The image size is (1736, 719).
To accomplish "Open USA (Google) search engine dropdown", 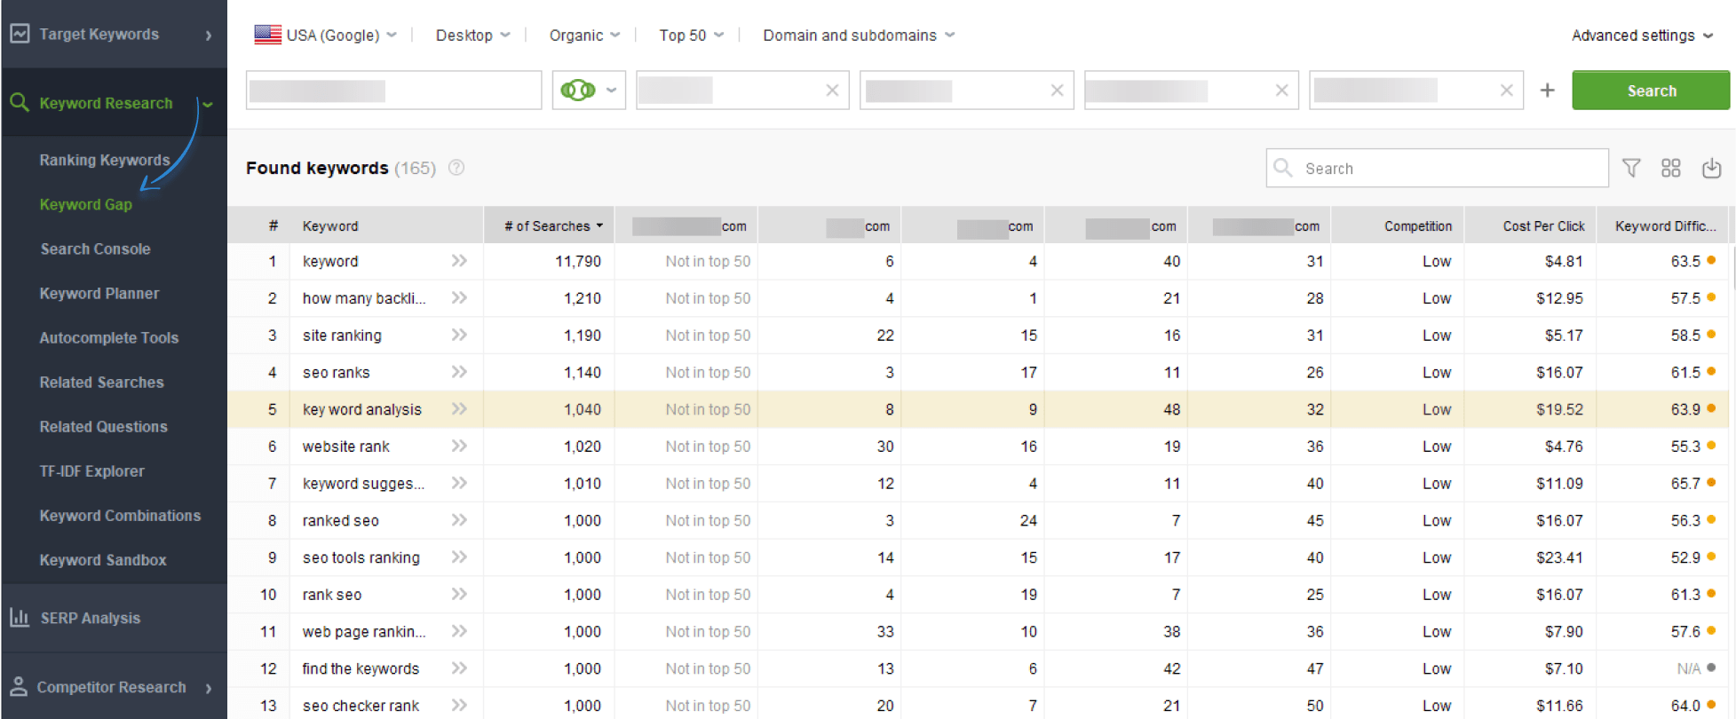I will coord(326,35).
